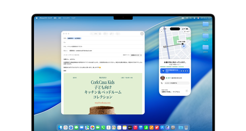Image resolution: width=246 pixels, height=131 pixels.
Task: Open the yellow Notes app in Dock
Action: coord(125,128)
